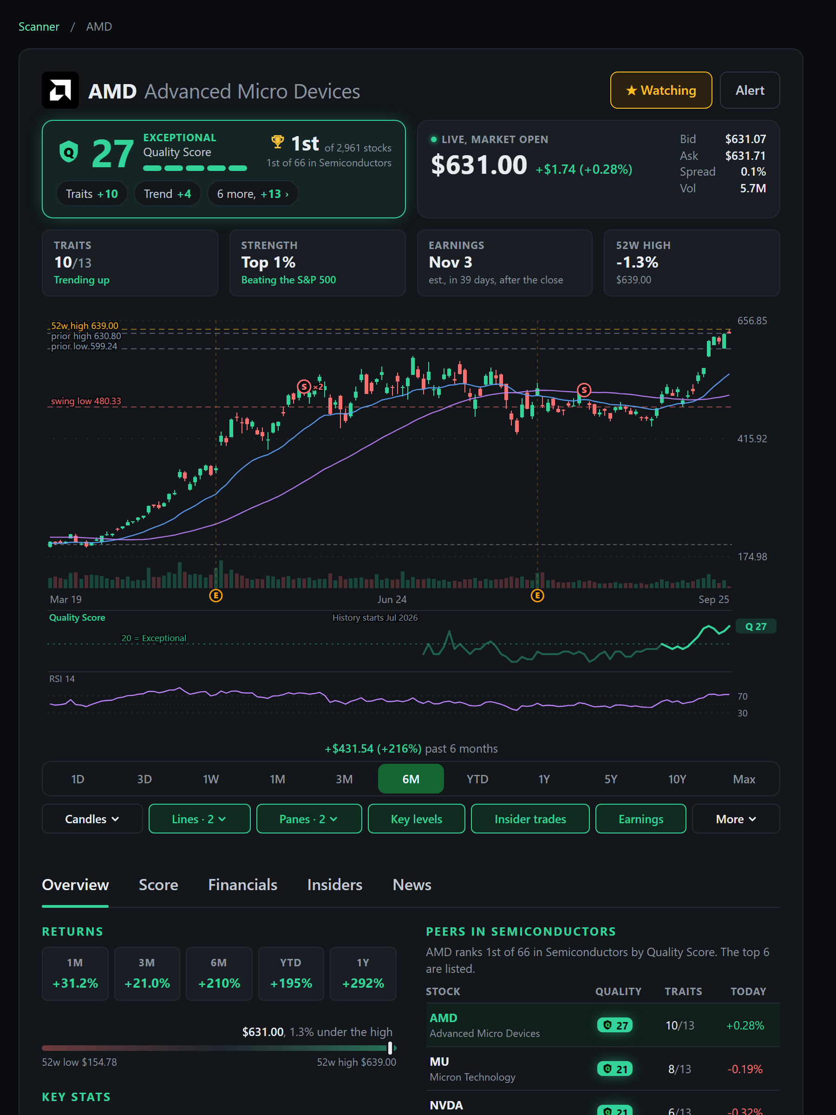Image resolution: width=836 pixels, height=1115 pixels.
Task: Toggle Insider trades overlay
Action: 530,819
